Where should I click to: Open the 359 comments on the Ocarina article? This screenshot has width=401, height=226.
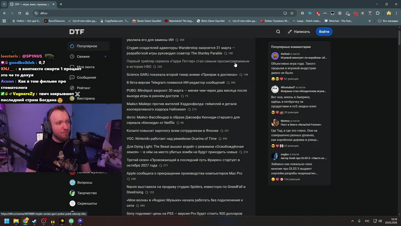[223, 139]
